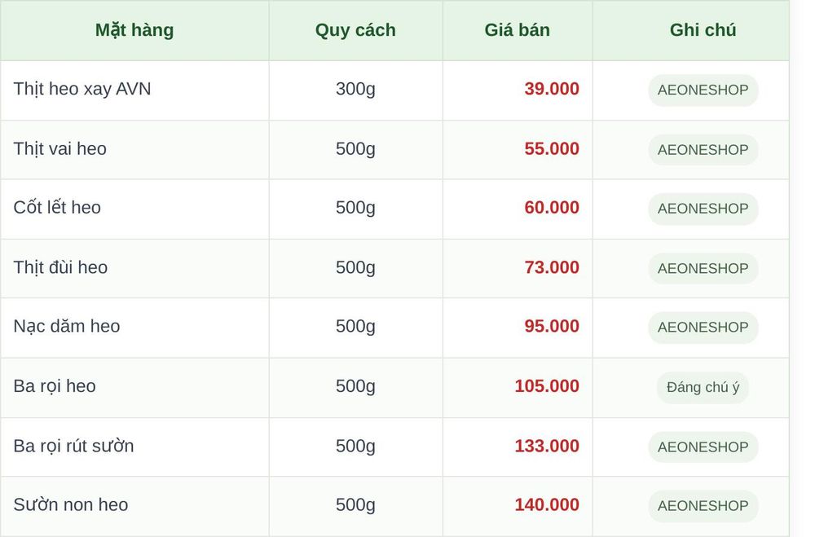Click AEONESHOP badge for Thịt đùi heo
Viewport: 815px width, 537px height.
703,269
